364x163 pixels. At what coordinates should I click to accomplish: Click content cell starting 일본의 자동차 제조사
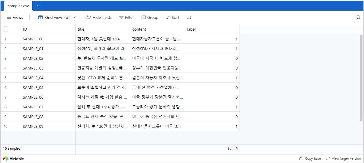tap(157, 78)
